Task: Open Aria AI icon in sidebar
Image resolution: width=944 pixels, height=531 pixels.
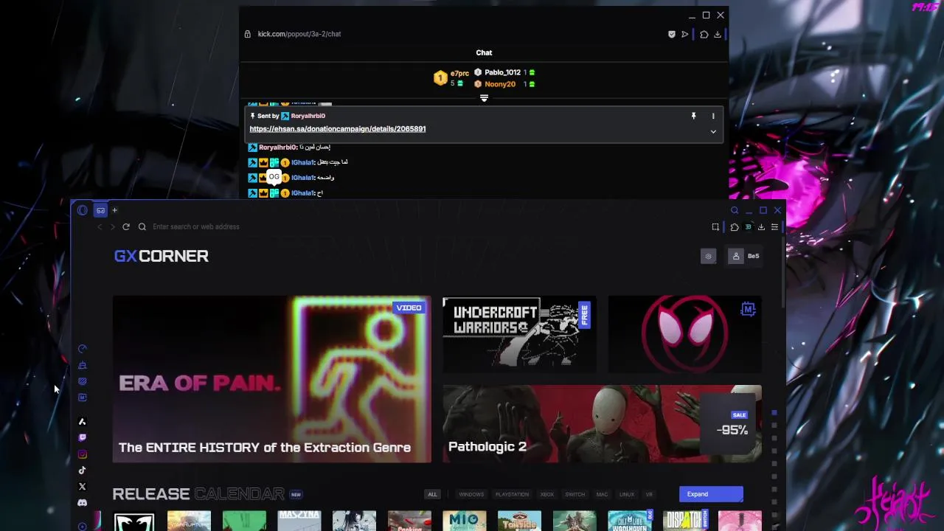Action: point(83,422)
